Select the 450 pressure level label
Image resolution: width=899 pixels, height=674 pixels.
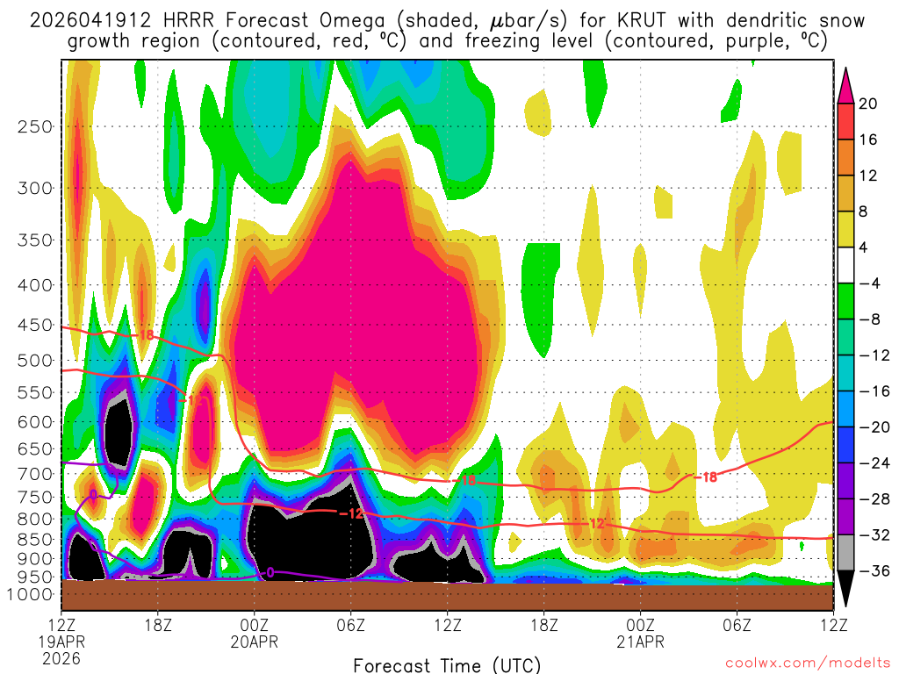pos(35,325)
